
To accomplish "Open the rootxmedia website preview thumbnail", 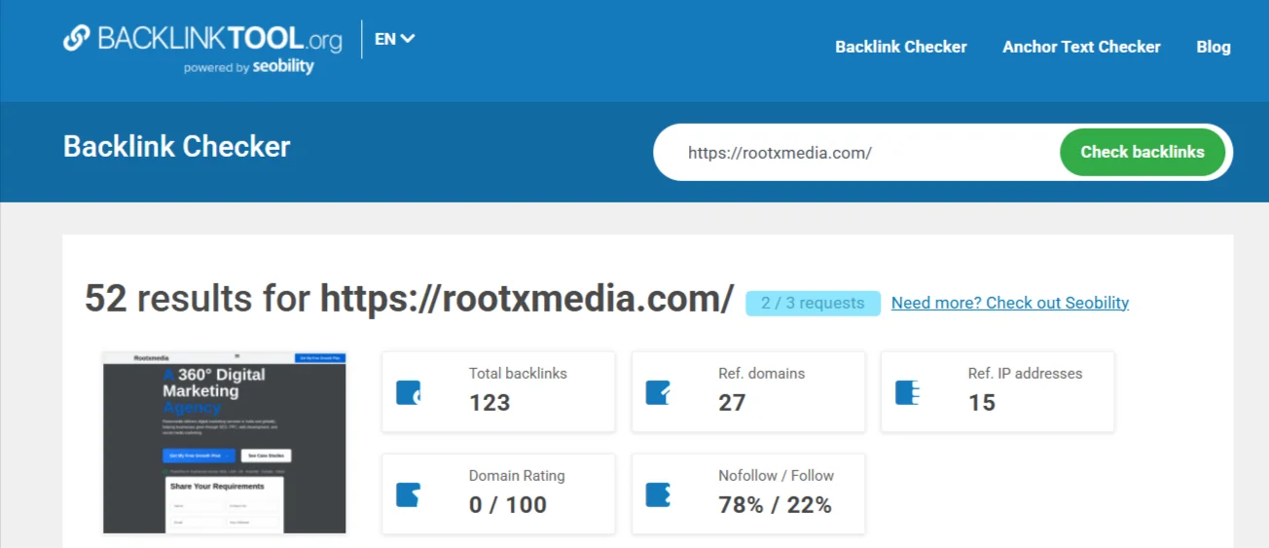I will coord(225,443).
